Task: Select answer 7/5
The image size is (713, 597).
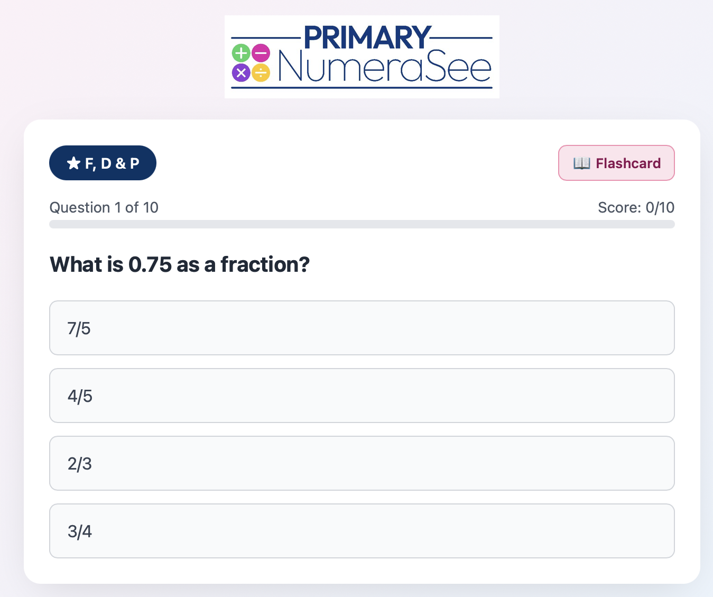Action: point(362,328)
